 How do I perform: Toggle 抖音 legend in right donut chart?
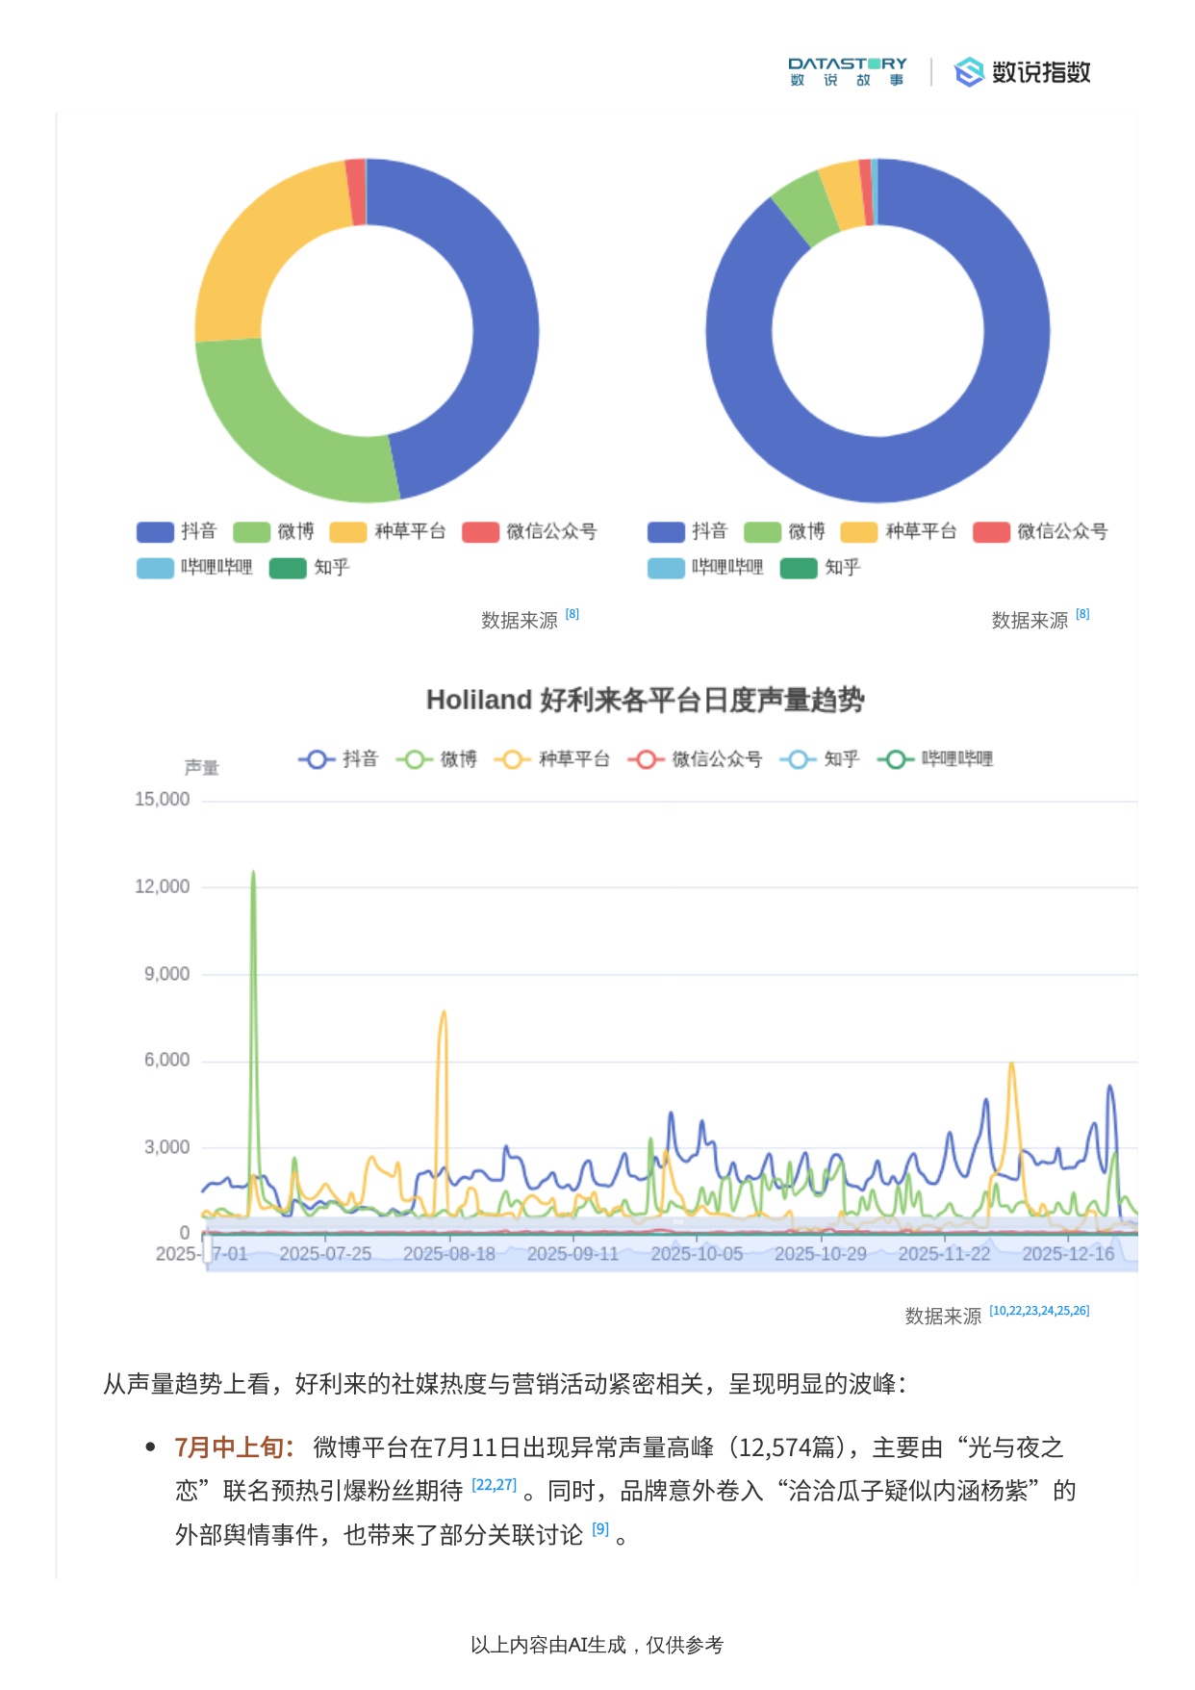click(x=688, y=531)
